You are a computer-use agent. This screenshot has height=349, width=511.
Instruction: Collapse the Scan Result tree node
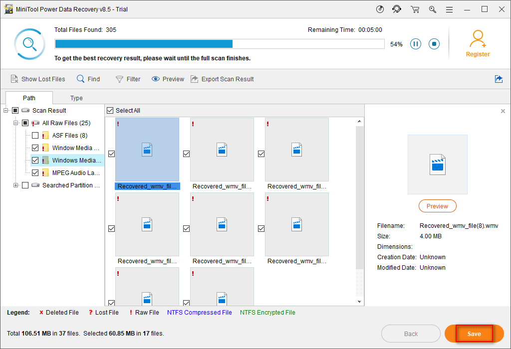pyautogui.click(x=6, y=111)
